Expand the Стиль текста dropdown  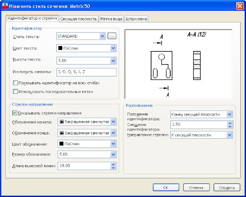coord(102,36)
